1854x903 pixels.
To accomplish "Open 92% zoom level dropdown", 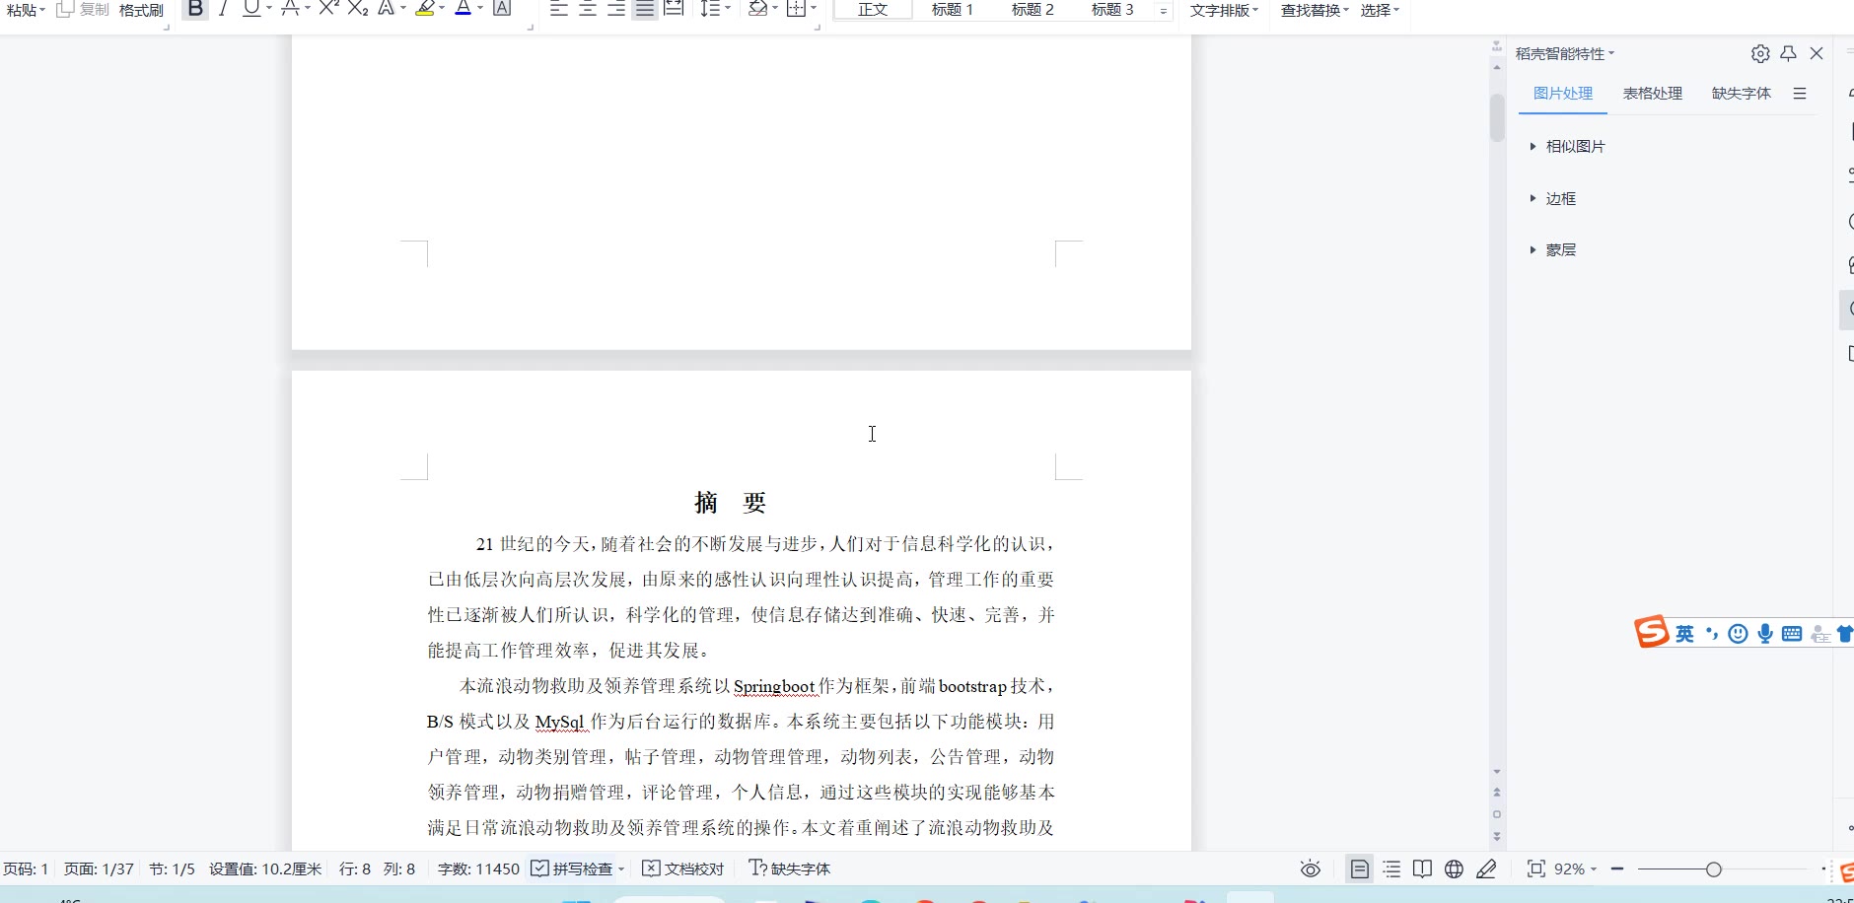I will coord(1575,868).
